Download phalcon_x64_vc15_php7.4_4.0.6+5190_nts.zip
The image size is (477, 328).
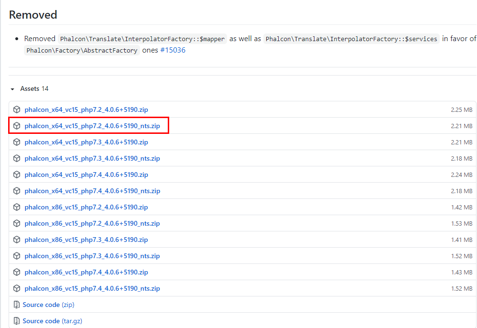pos(92,191)
